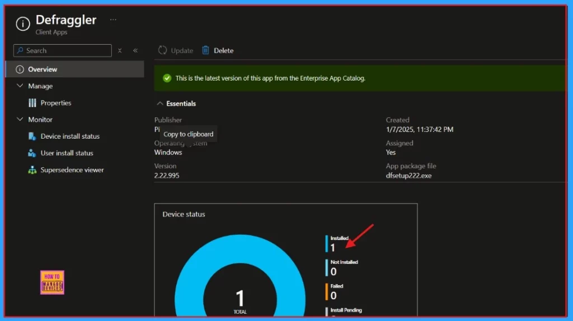The height and width of the screenshot is (321, 573).
Task: Open the Properties menu item
Action: pyautogui.click(x=56, y=103)
